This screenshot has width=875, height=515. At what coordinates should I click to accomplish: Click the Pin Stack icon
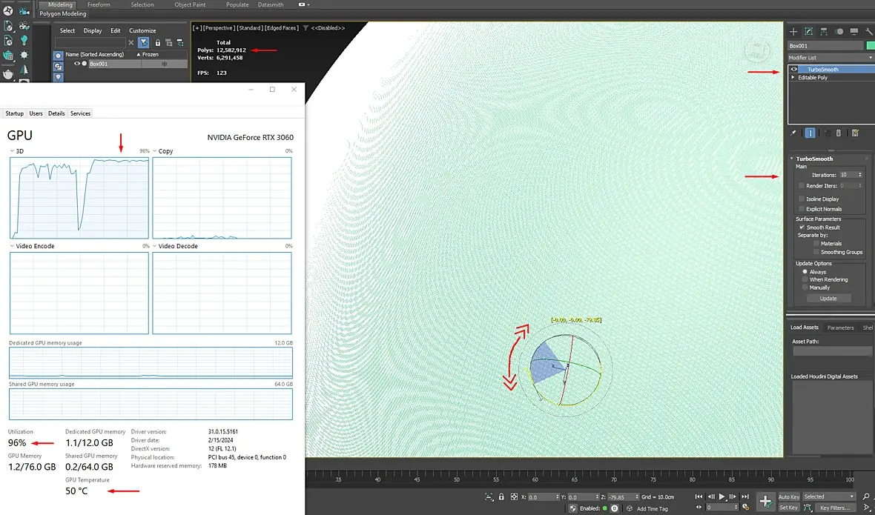[793, 133]
